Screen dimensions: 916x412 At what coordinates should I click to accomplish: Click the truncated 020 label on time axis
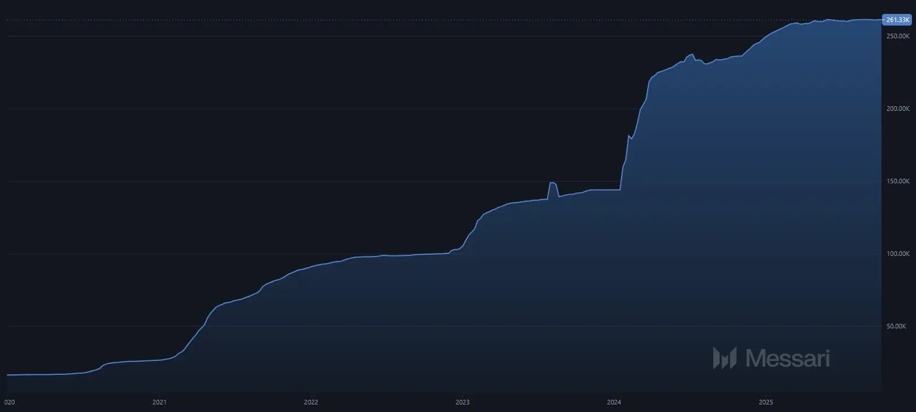pyautogui.click(x=9, y=402)
